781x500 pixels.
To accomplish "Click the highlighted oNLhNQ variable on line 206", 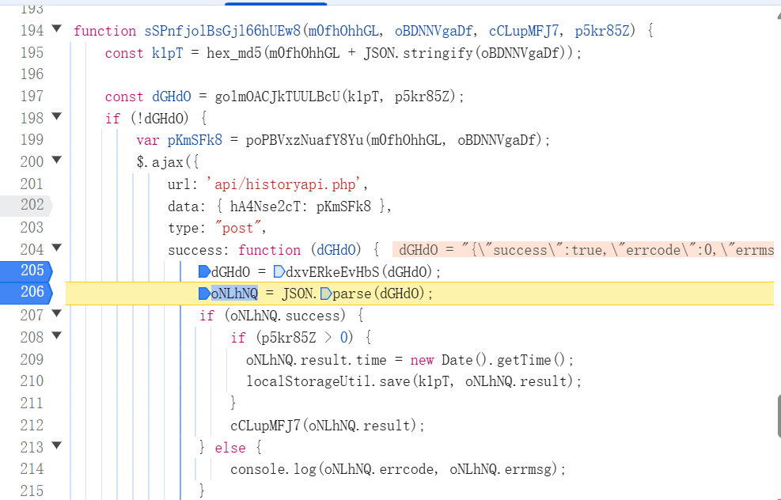I will tap(234, 294).
